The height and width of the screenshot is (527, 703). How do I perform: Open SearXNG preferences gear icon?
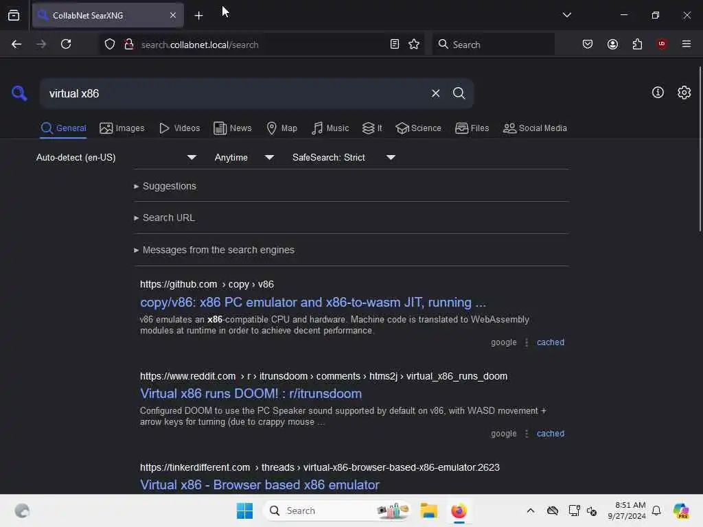click(684, 93)
